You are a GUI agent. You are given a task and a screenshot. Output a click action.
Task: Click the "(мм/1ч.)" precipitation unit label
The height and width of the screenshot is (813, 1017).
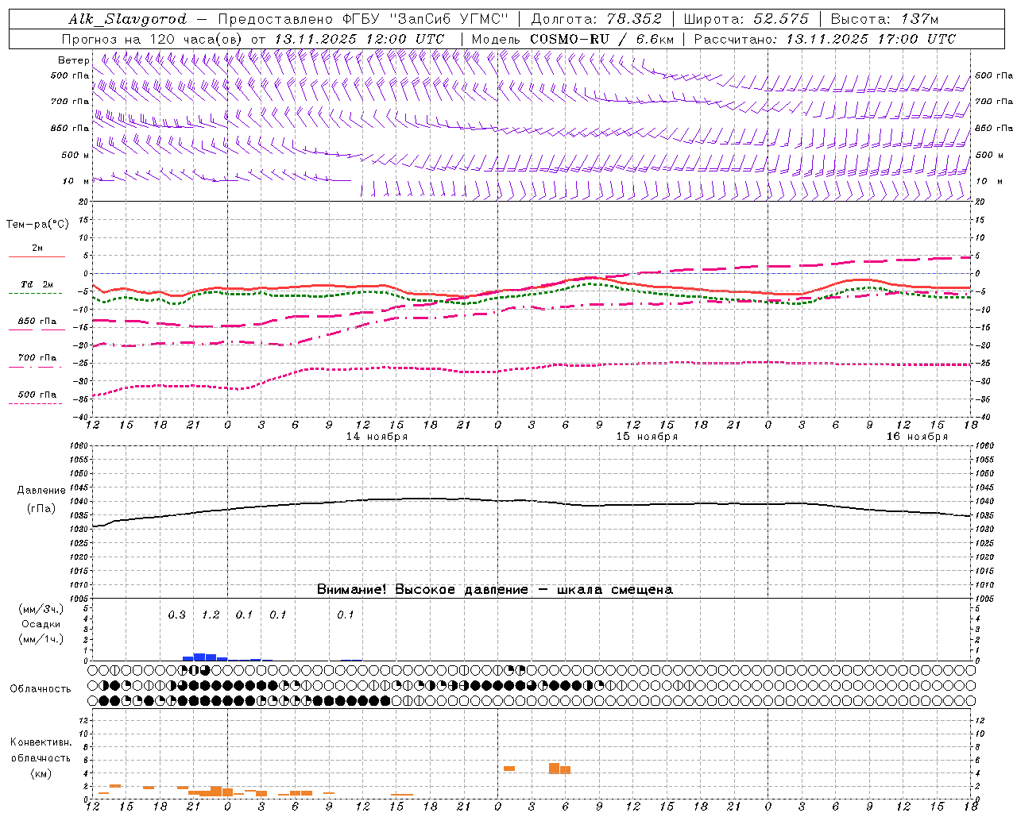(x=41, y=639)
